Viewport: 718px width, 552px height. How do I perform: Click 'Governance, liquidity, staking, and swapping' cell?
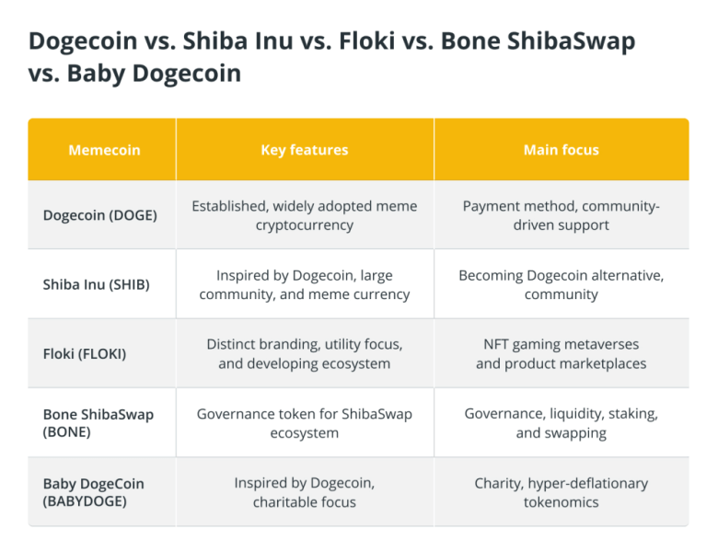tap(562, 423)
